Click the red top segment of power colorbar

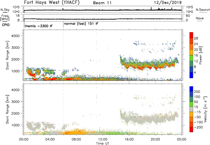(191, 35)
